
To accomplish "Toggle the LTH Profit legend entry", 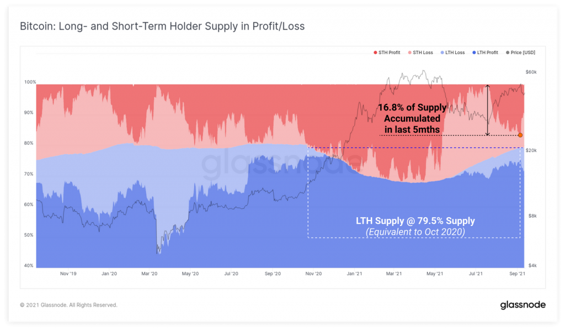I will coord(485,52).
